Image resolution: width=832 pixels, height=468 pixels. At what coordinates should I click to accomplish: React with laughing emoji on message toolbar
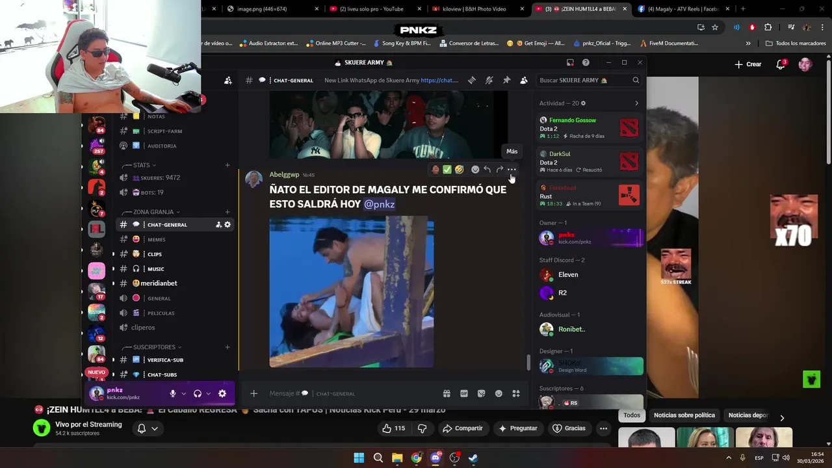[460, 170]
